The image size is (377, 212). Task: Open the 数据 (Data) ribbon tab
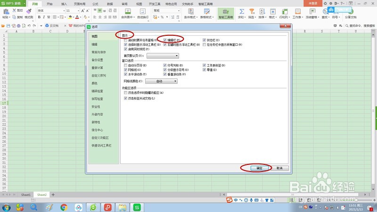[x=110, y=4]
